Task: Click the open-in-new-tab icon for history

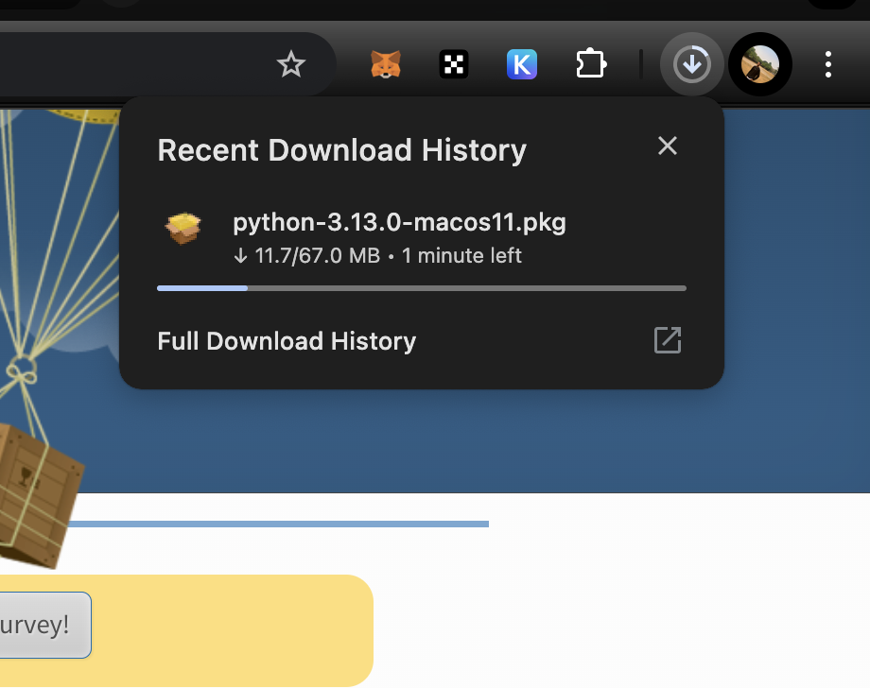Action: point(668,340)
